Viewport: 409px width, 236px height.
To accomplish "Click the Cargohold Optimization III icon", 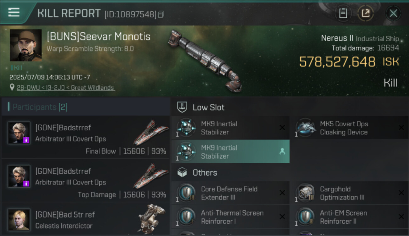I will point(305,193).
